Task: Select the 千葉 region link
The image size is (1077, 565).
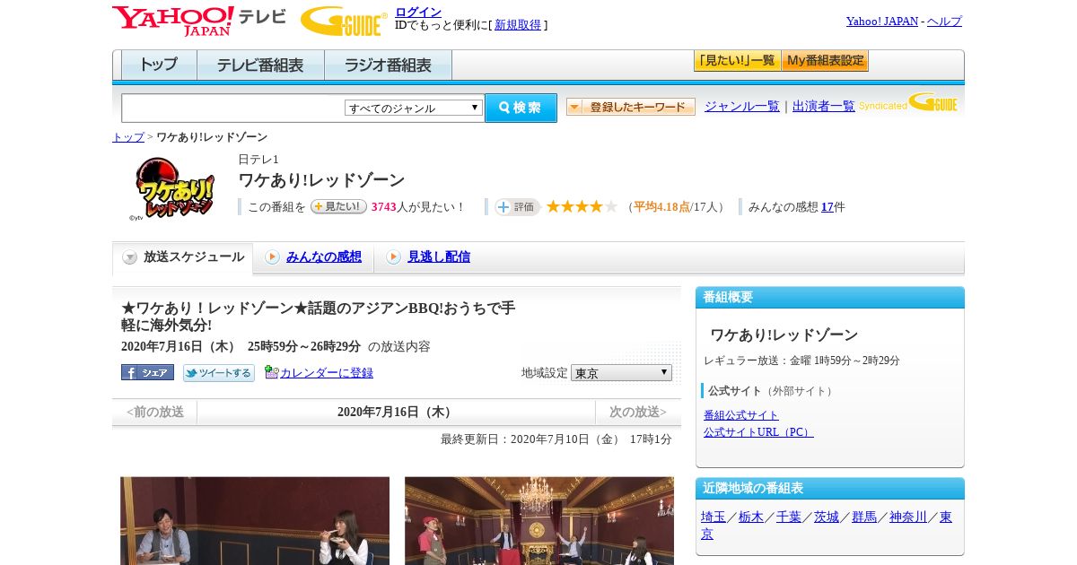Action: [x=789, y=517]
